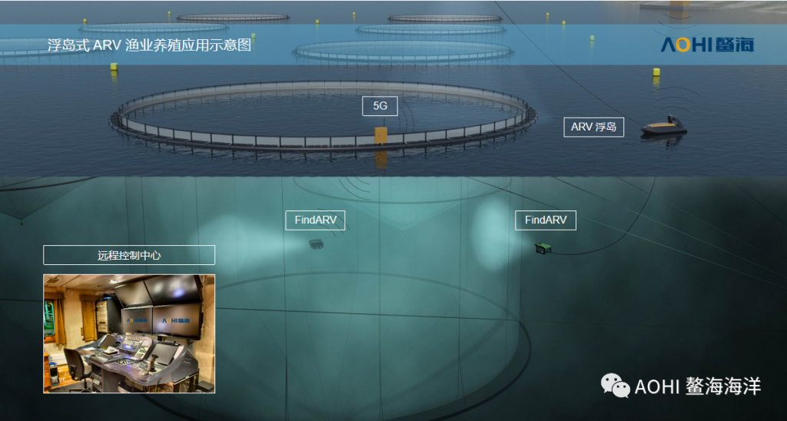
Task: Click the right FindARV label
Action: (x=545, y=220)
